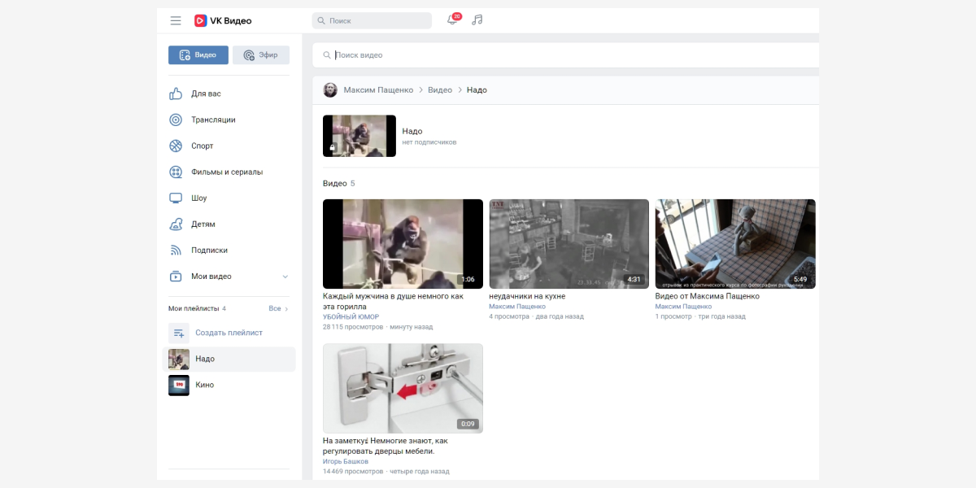Focus the Поиск видео field
976x488 pixels.
coord(569,55)
